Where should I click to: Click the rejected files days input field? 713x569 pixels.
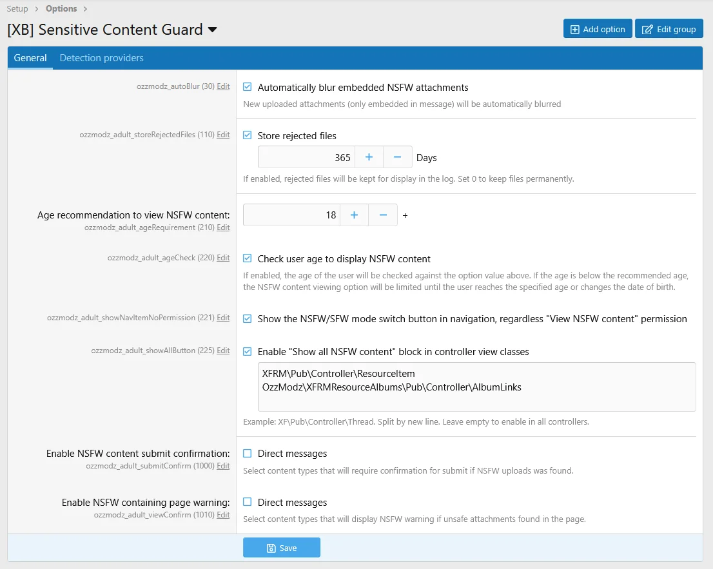306,157
